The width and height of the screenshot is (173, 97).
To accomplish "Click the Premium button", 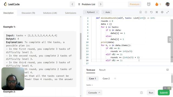I will click(135, 4).
